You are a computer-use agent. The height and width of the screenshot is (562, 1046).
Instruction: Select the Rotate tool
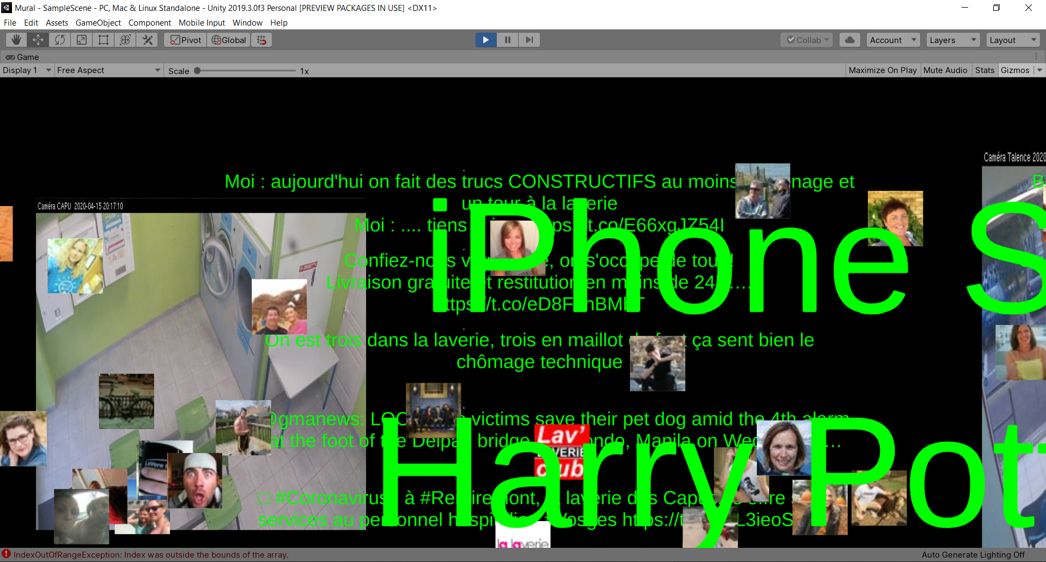click(x=60, y=40)
